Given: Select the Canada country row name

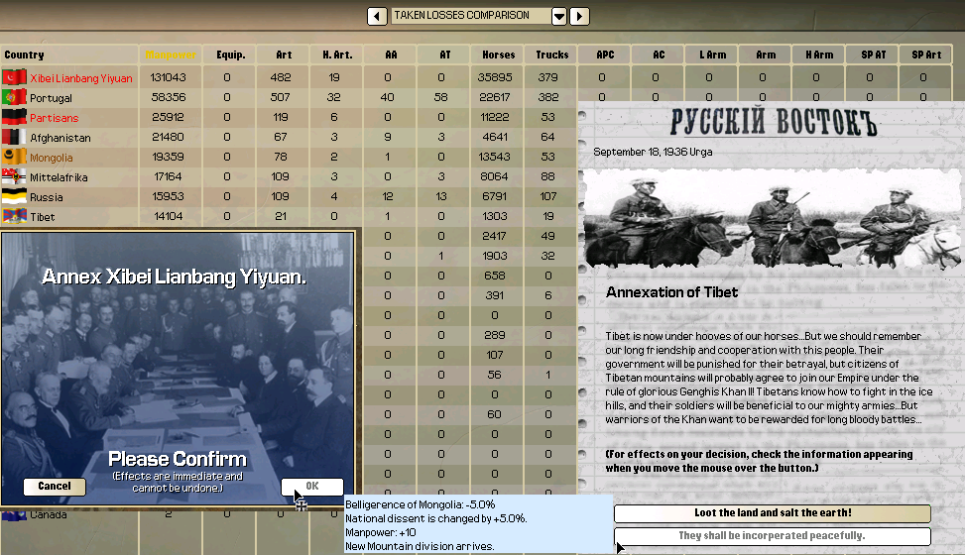Looking at the screenshot, I should click(48, 515).
